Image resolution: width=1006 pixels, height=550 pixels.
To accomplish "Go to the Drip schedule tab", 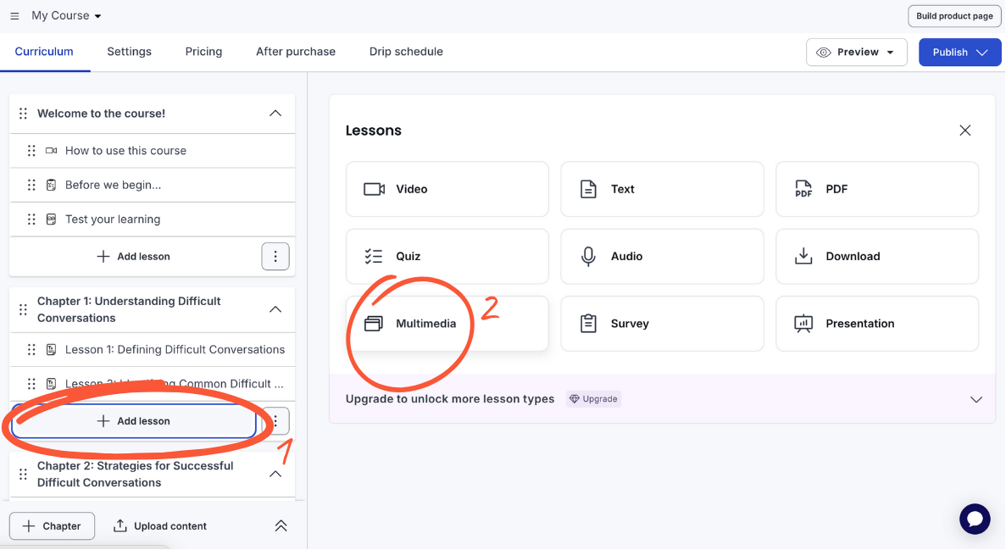I will 406,52.
